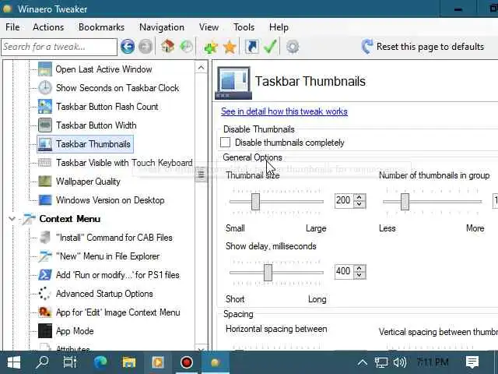Decrease thumbnail size with down spinner arrow

(x=359, y=204)
